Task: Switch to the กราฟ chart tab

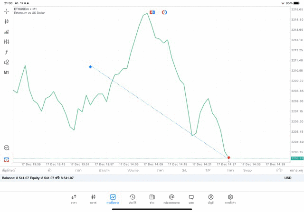Action: click(x=93, y=199)
